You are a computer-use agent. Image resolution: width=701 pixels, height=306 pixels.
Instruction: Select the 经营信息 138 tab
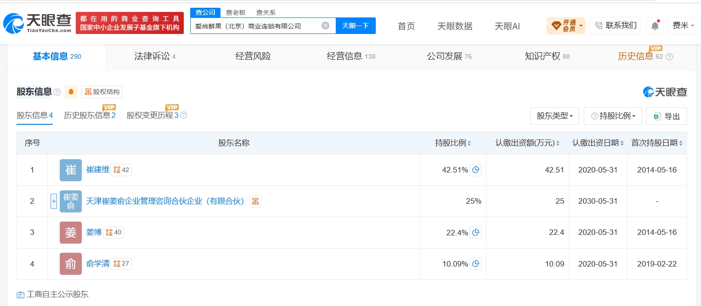click(x=351, y=56)
